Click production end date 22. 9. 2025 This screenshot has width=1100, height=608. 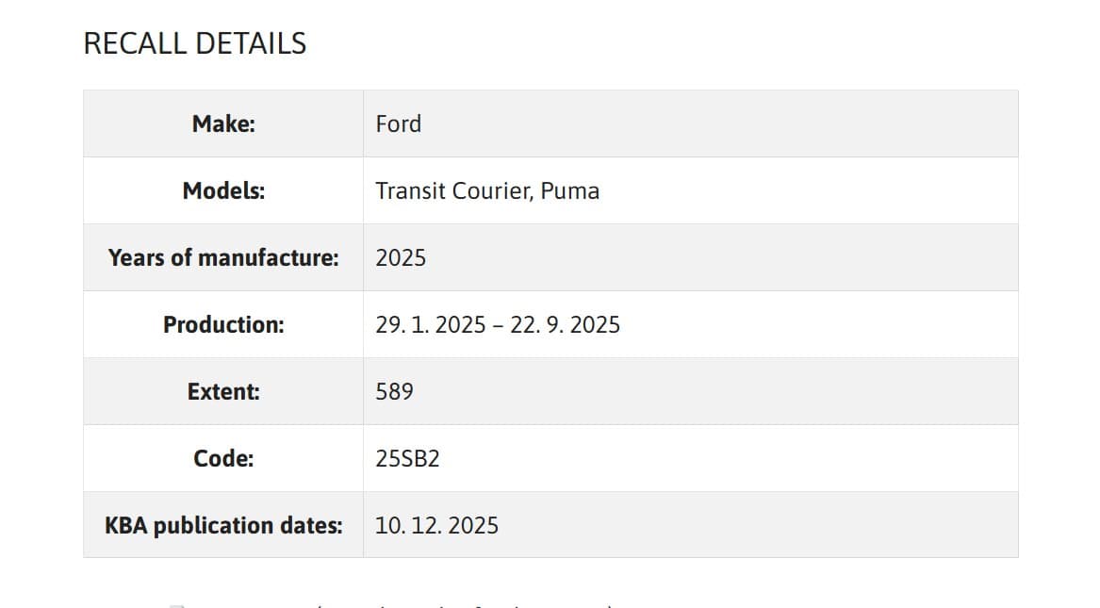(x=566, y=324)
